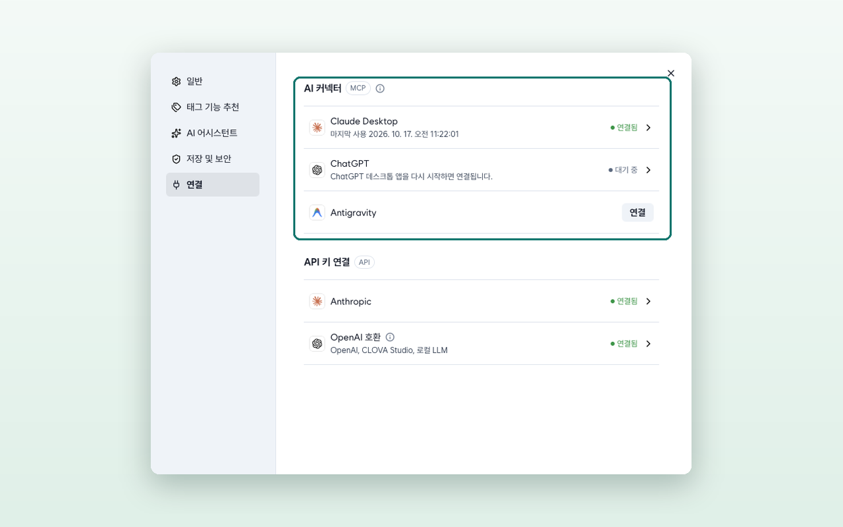
Task: Click the gear icon beside 일반
Action: pyautogui.click(x=176, y=82)
